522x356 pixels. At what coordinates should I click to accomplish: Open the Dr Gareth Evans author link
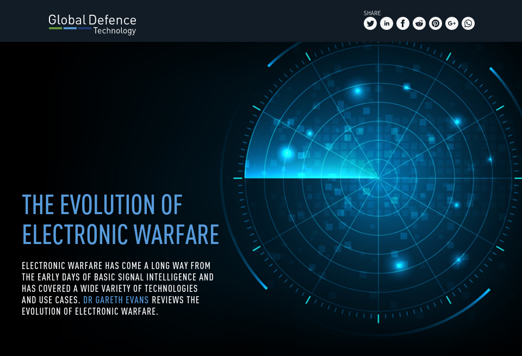tap(116, 299)
